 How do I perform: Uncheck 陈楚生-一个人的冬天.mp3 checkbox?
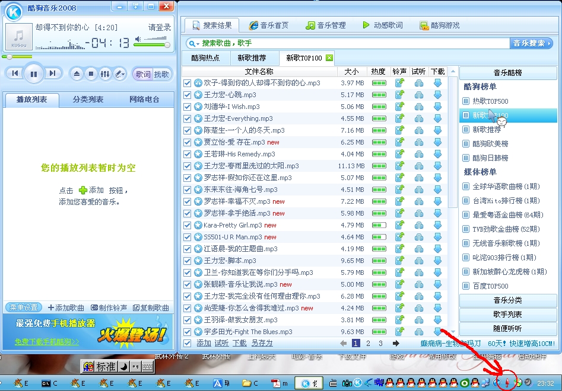[187, 130]
